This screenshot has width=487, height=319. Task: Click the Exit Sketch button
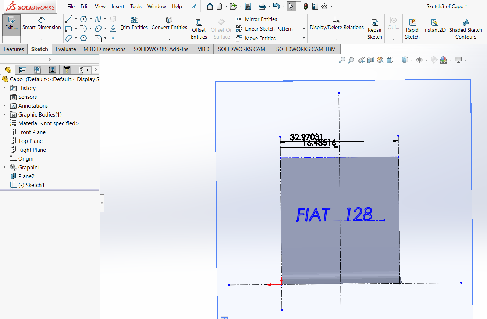click(x=11, y=23)
